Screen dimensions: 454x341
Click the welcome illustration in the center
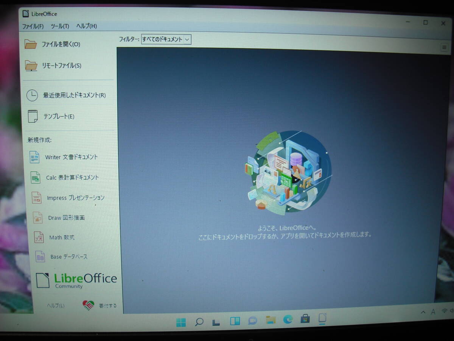(288, 173)
